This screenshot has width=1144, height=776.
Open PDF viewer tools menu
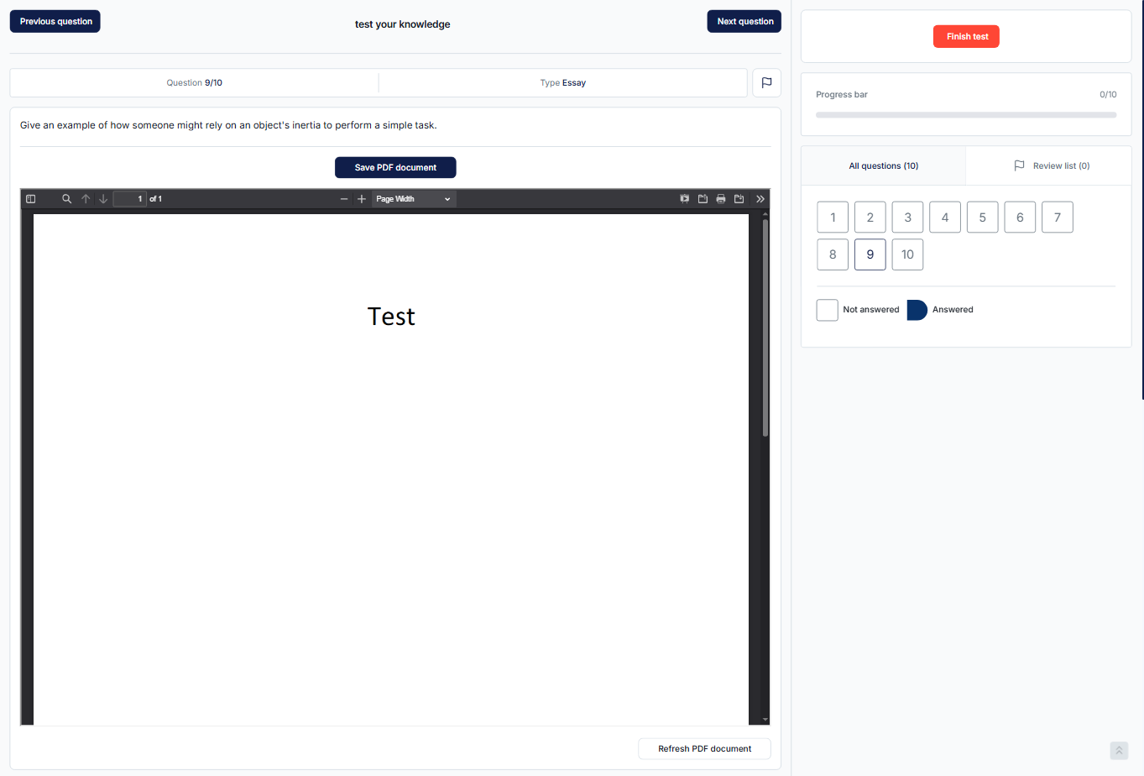760,199
